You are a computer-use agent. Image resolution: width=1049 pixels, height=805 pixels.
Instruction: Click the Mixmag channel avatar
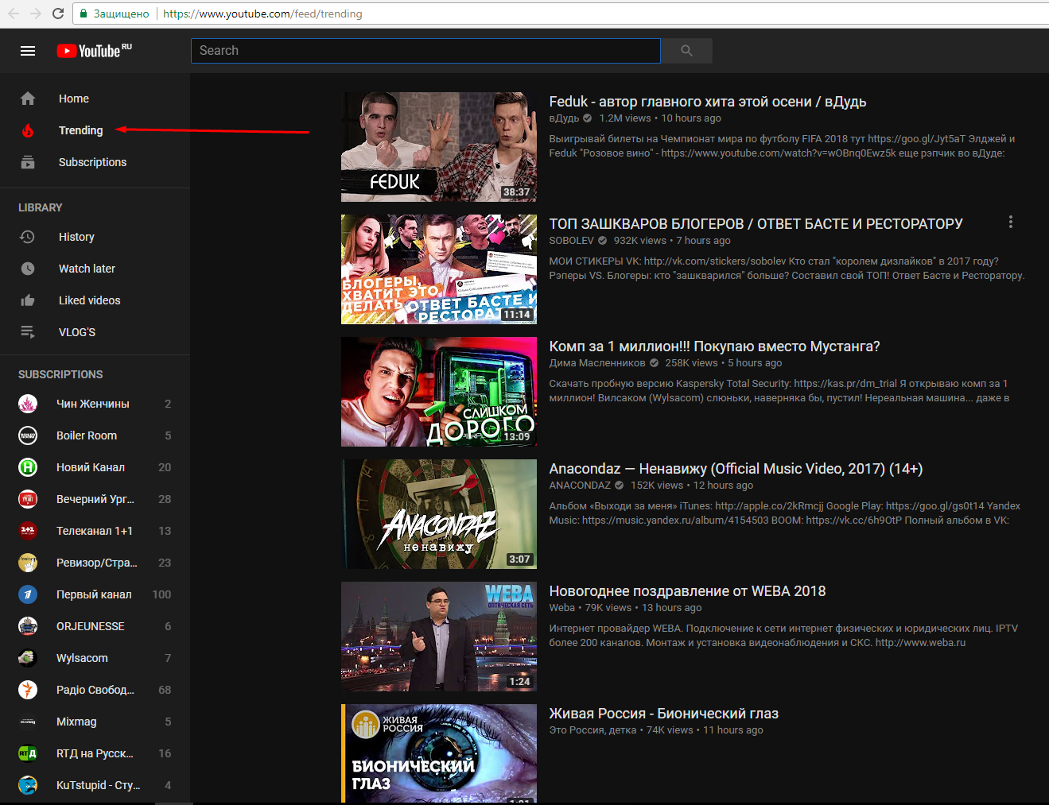28,722
